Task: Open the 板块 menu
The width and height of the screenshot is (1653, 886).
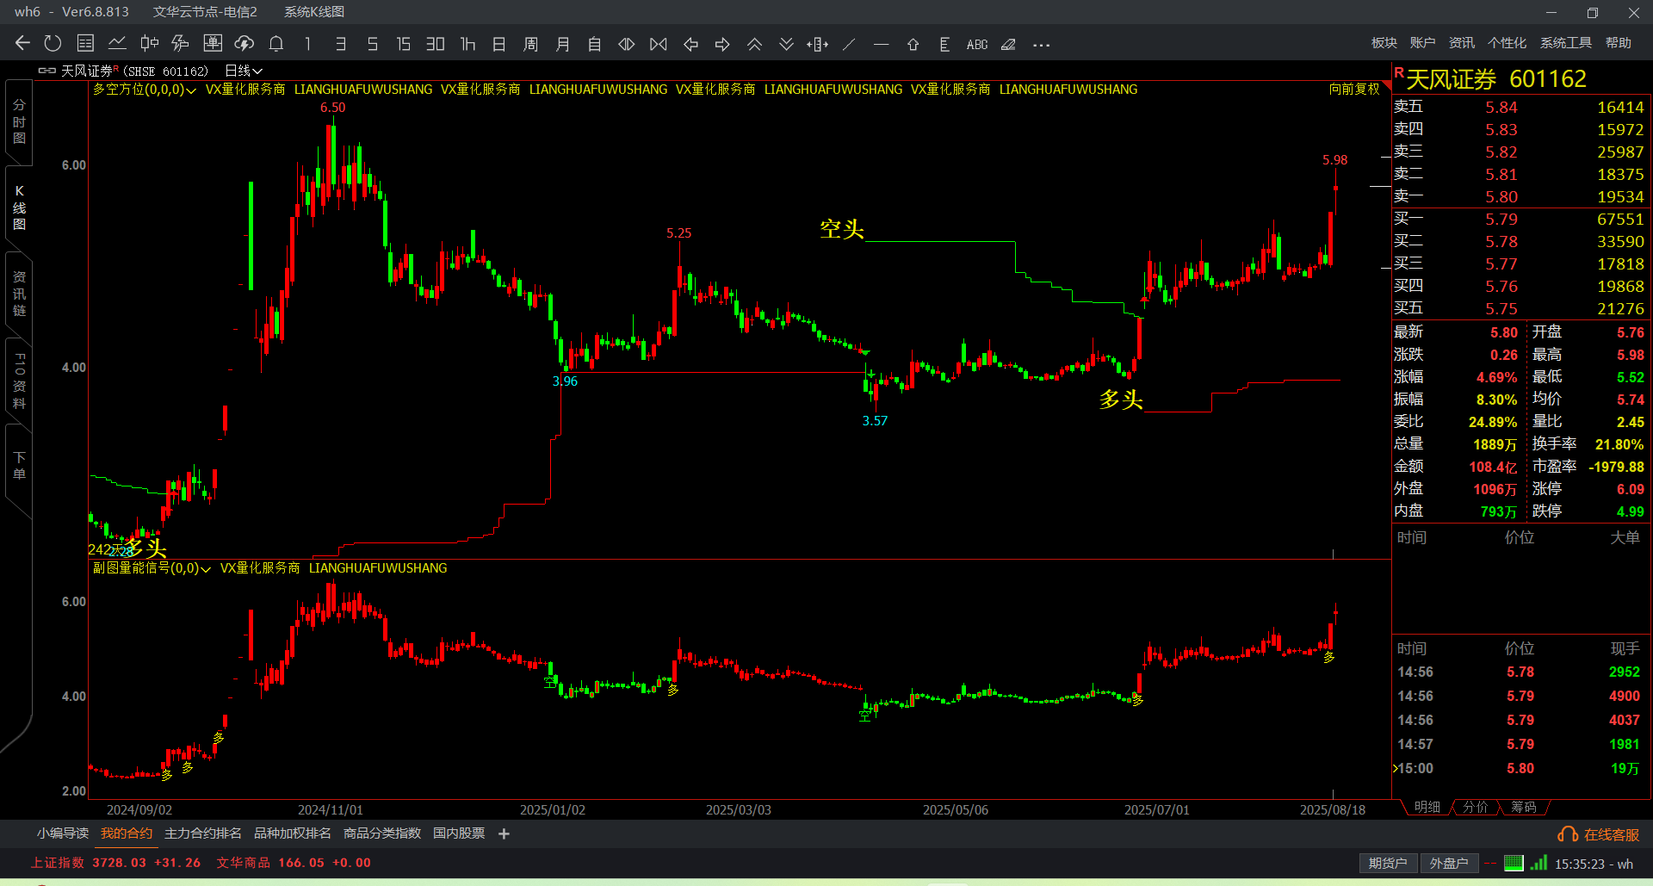Action: tap(1384, 43)
